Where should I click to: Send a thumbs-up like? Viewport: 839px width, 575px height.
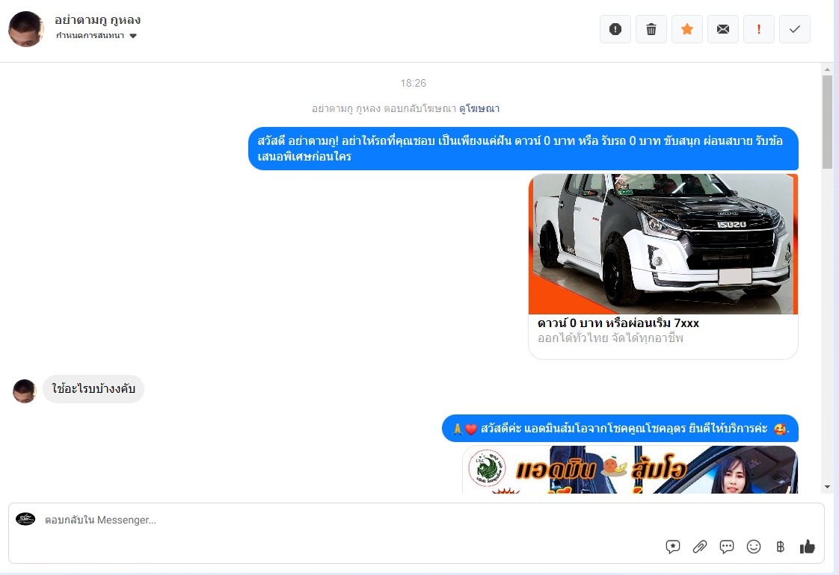tap(807, 546)
